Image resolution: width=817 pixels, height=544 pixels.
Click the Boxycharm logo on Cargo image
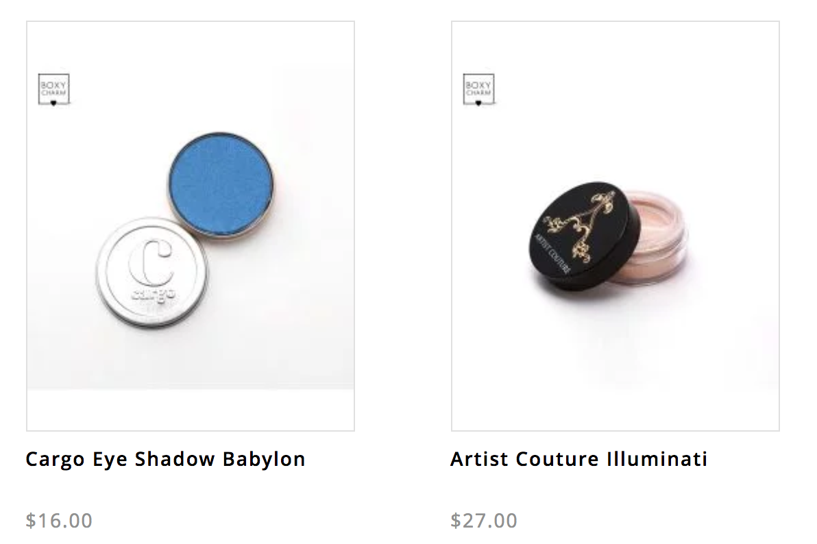(53, 90)
